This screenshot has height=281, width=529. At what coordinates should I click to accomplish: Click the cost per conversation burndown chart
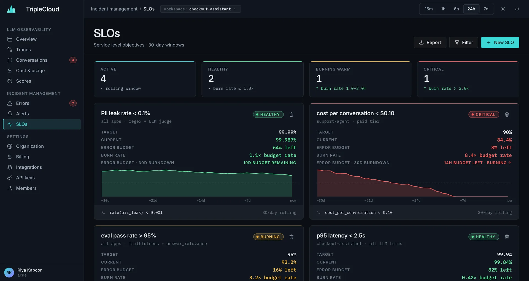(x=414, y=183)
